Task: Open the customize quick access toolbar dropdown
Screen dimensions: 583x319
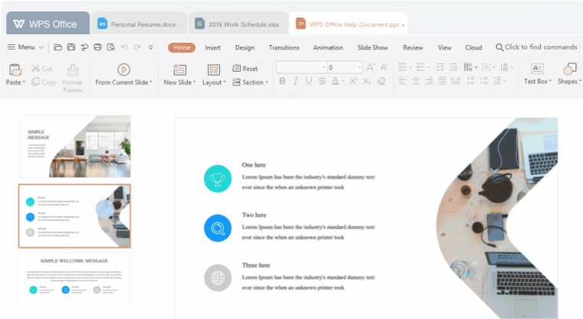Action: [x=151, y=47]
